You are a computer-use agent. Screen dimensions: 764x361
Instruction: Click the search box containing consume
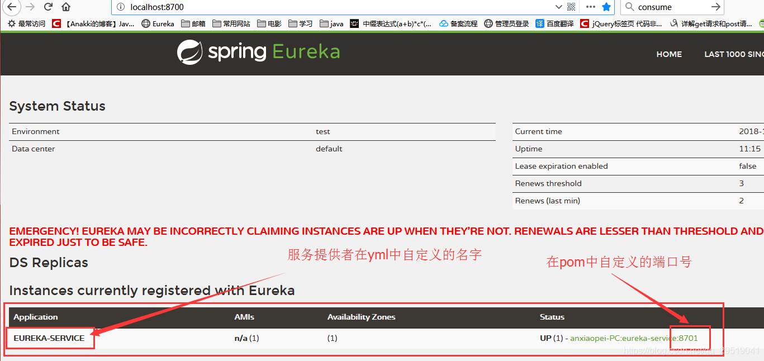pos(672,7)
